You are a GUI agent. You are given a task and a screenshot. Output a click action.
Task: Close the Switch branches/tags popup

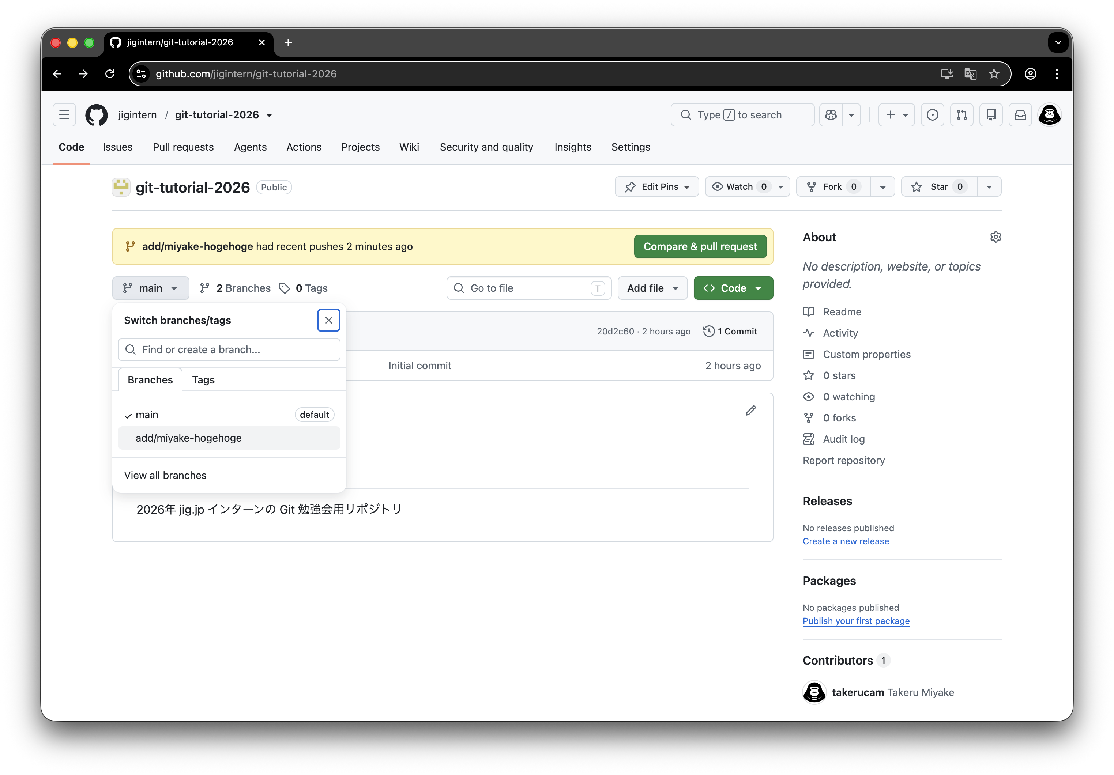click(328, 320)
